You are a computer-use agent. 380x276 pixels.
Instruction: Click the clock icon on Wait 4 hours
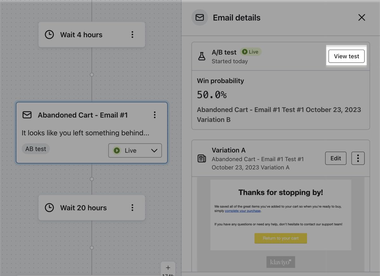coord(49,34)
